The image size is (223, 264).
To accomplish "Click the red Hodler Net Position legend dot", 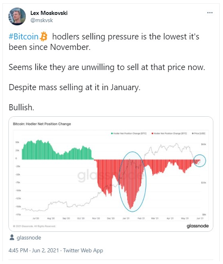I will (x=152, y=134).
